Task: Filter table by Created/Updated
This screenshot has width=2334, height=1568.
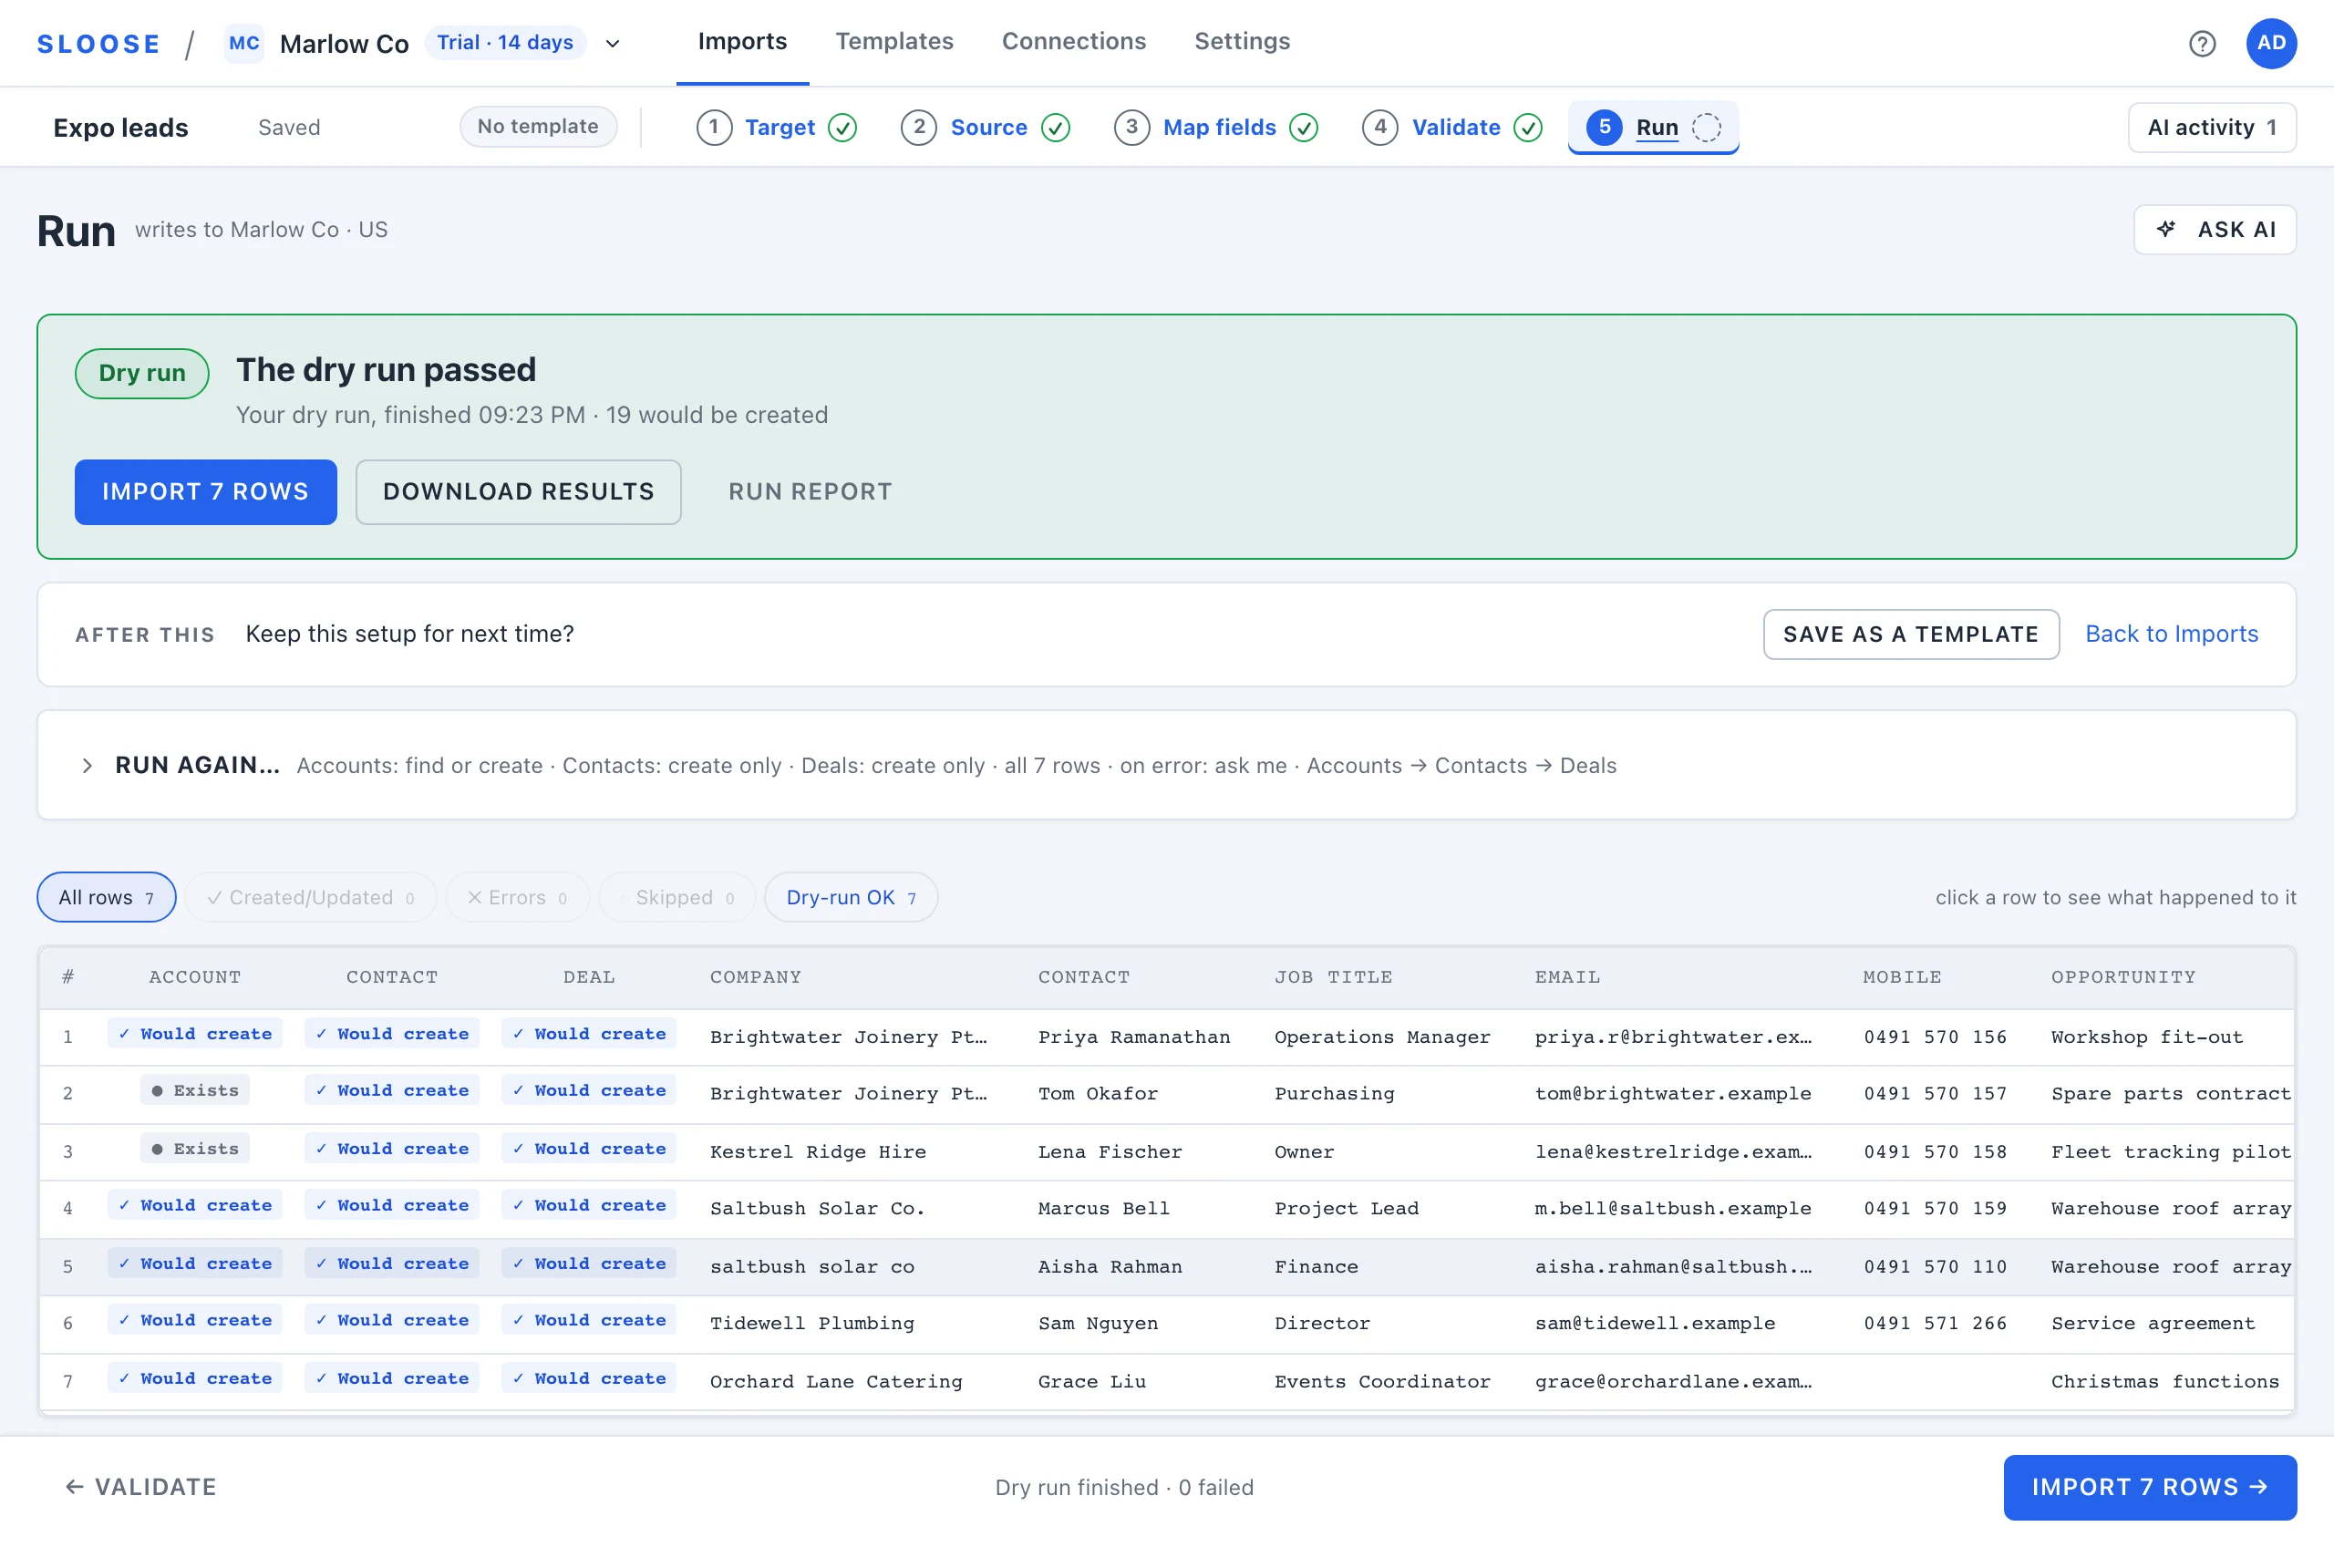Action: click(x=311, y=897)
